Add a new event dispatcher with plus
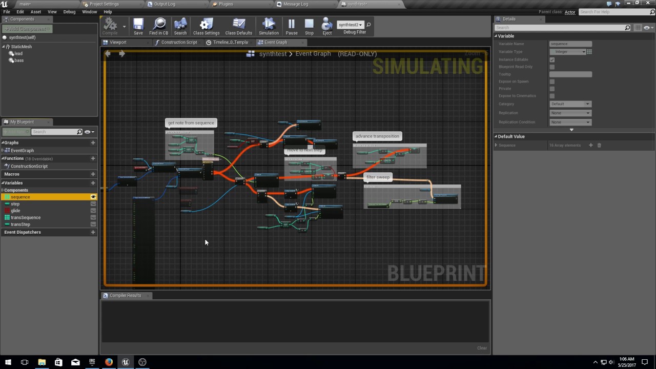 click(93, 232)
